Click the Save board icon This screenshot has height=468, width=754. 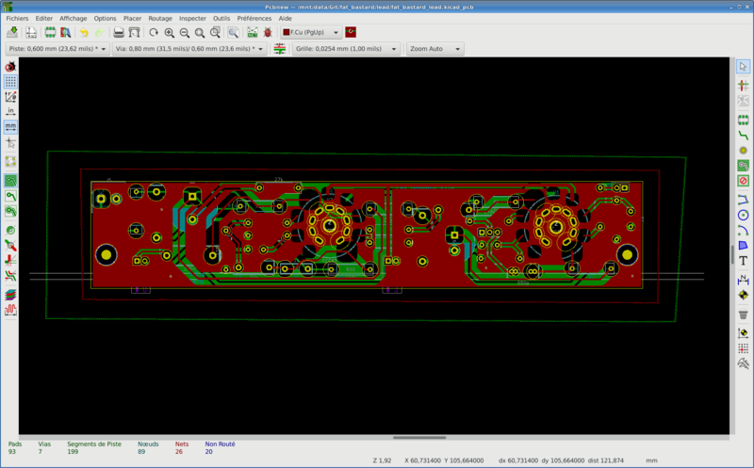pos(12,32)
